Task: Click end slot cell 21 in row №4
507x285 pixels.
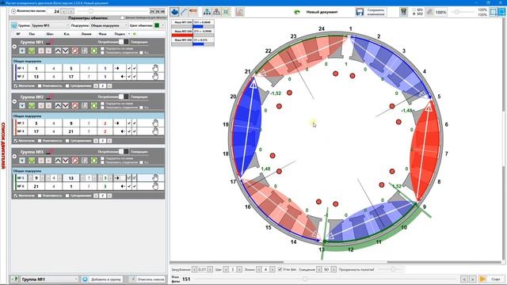Action: coord(71,131)
